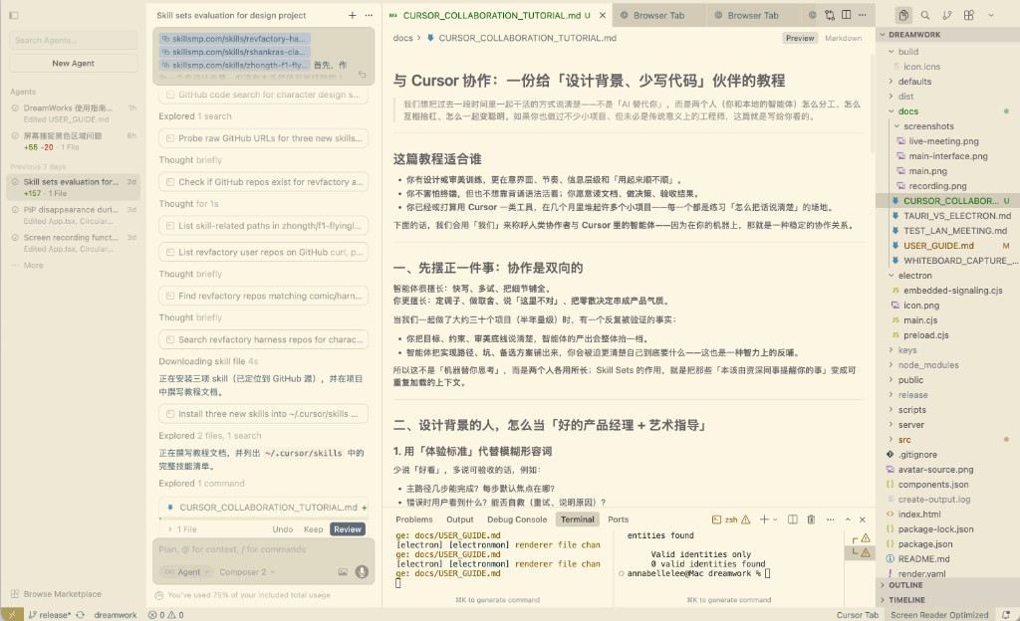Attach an image to chat
1020x621 pixels.
343,571
